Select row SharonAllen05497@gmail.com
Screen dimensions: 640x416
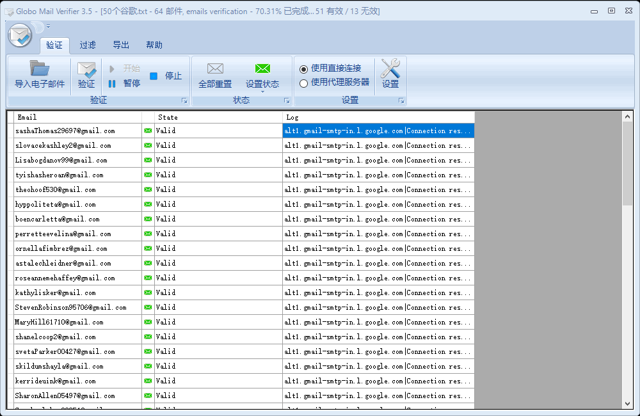coord(241,395)
